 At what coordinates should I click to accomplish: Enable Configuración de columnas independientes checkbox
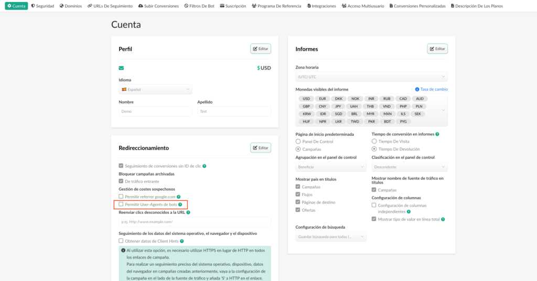coord(373,206)
